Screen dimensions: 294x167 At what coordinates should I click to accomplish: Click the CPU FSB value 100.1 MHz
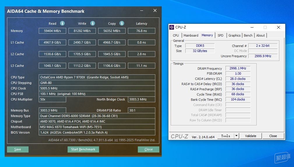click(x=97, y=94)
